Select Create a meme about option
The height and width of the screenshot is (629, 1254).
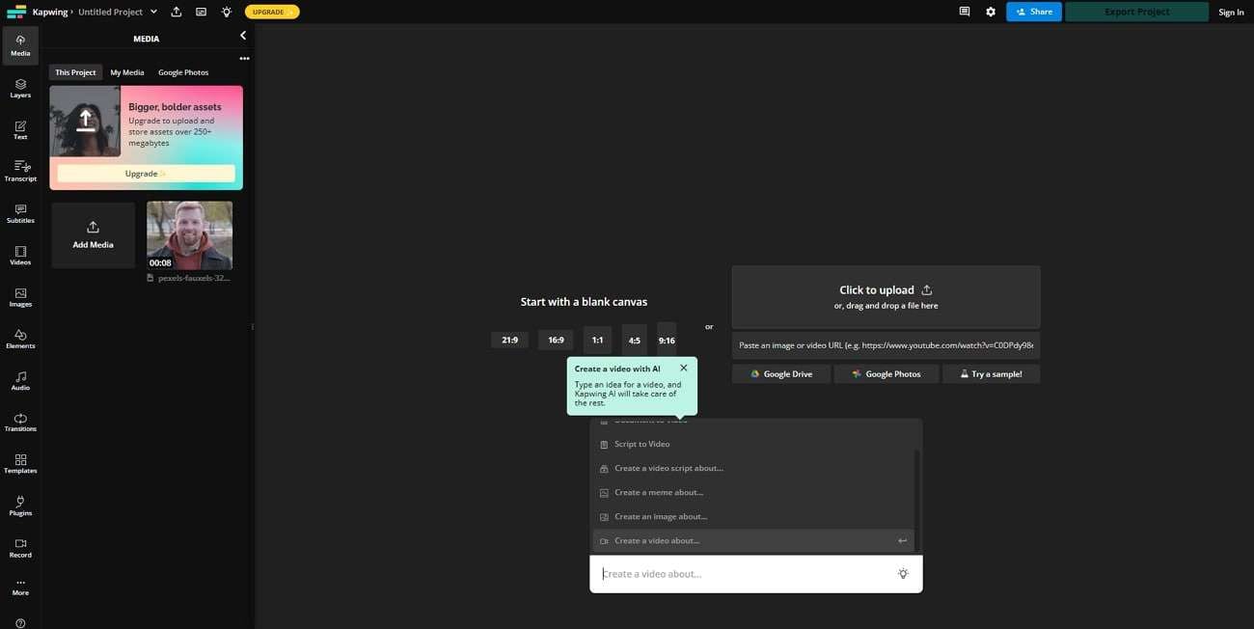coord(753,492)
